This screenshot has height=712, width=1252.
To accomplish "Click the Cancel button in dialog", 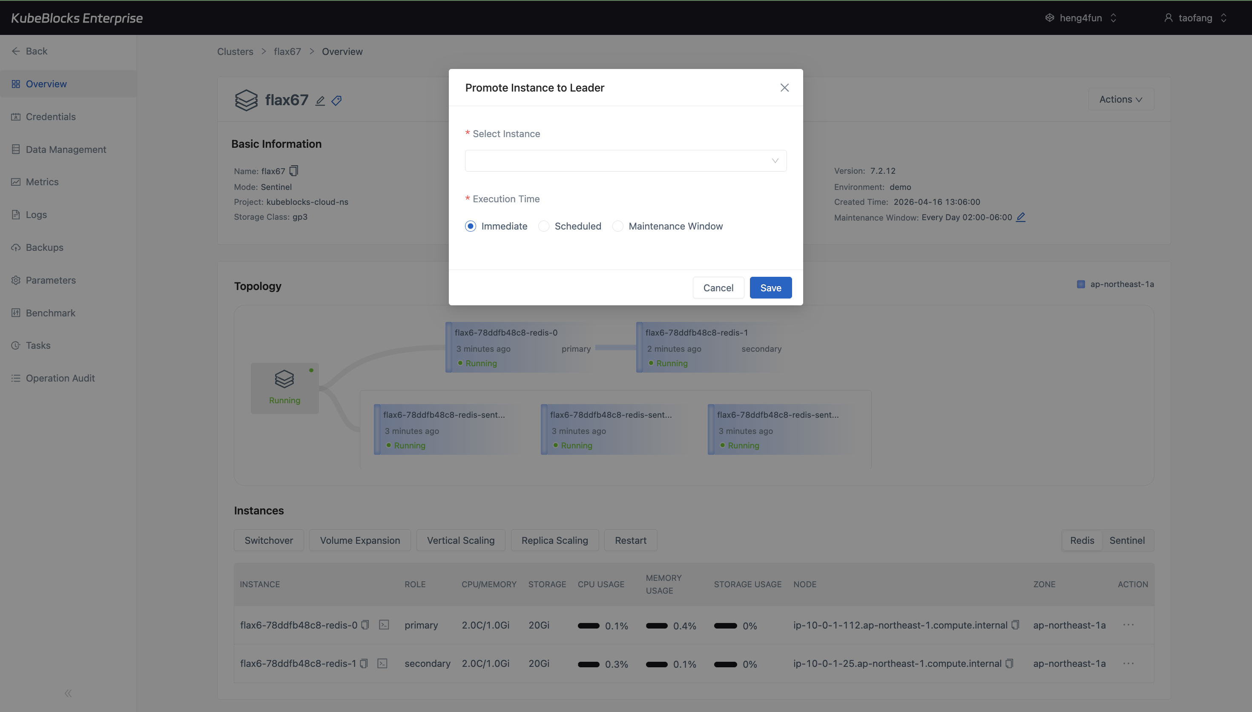I will point(718,287).
